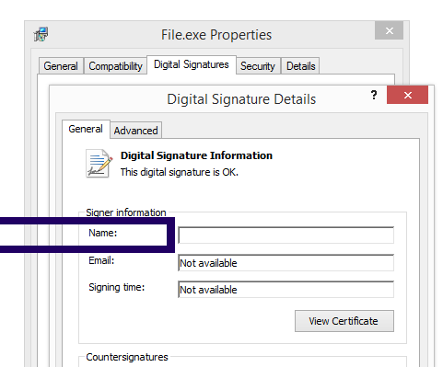
Task: Select the Digital Signatures tab
Action: coord(192,64)
